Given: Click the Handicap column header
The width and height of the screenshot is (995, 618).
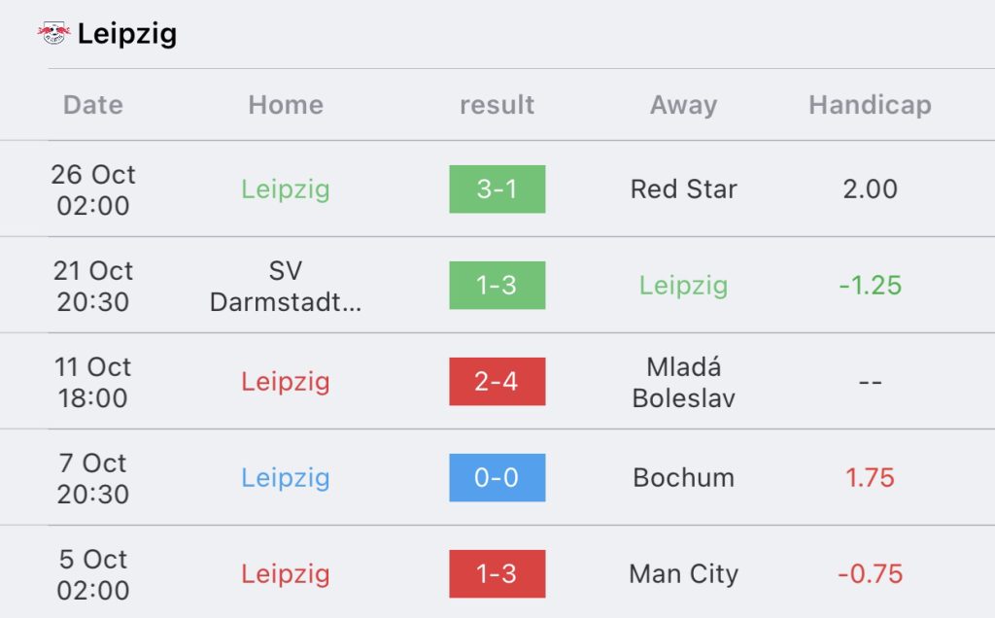Looking at the screenshot, I should 870,105.
